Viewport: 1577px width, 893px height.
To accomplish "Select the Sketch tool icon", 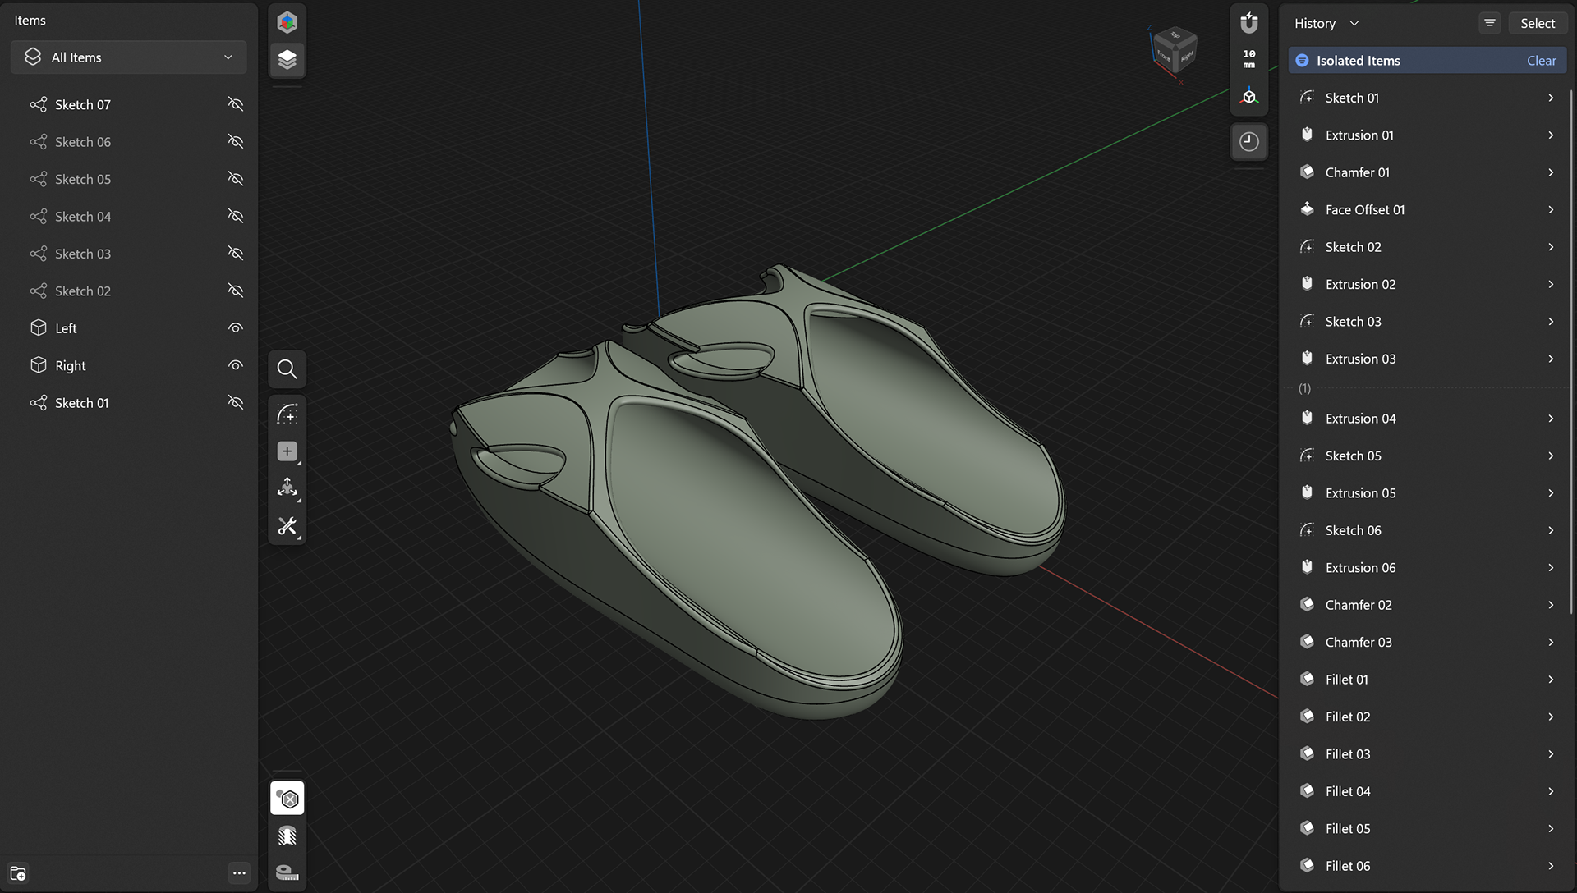I will [x=287, y=414].
